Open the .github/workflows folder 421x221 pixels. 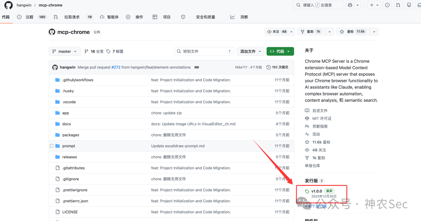click(x=78, y=80)
